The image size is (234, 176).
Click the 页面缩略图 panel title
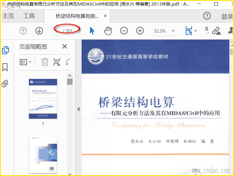point(33,47)
